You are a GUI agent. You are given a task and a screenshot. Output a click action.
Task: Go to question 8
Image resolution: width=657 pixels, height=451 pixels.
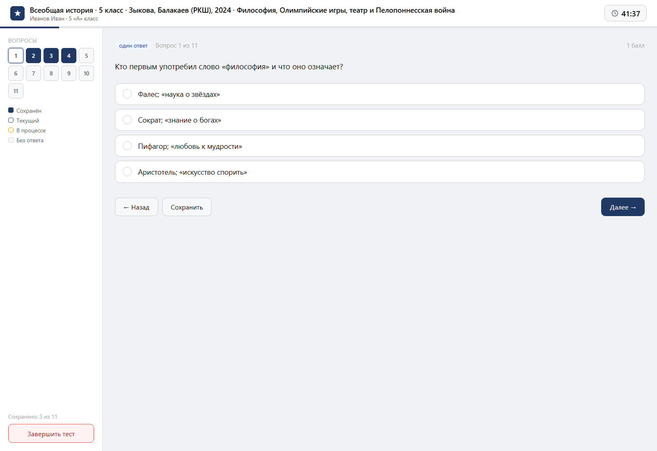[x=51, y=73]
